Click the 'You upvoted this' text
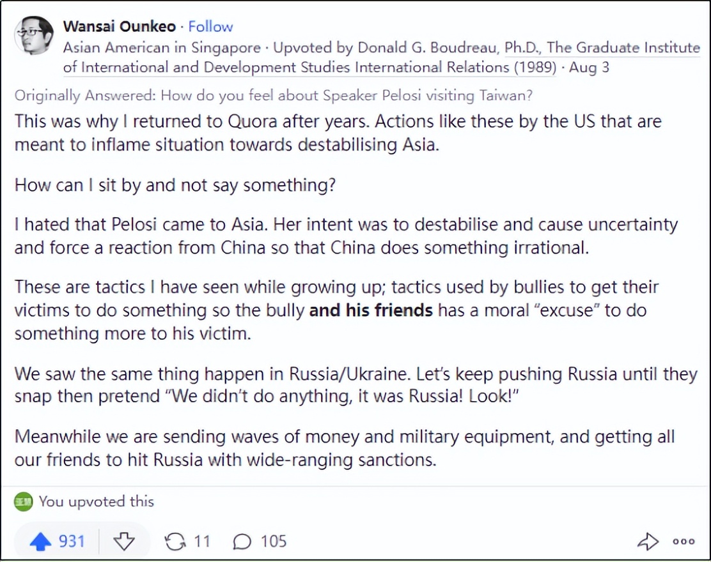The image size is (711, 562). tap(97, 501)
